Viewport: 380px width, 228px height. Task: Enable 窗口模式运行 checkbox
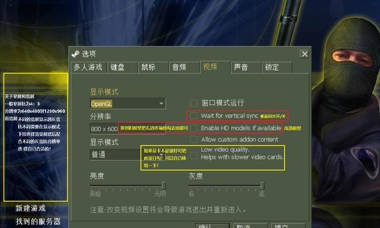coord(193,103)
